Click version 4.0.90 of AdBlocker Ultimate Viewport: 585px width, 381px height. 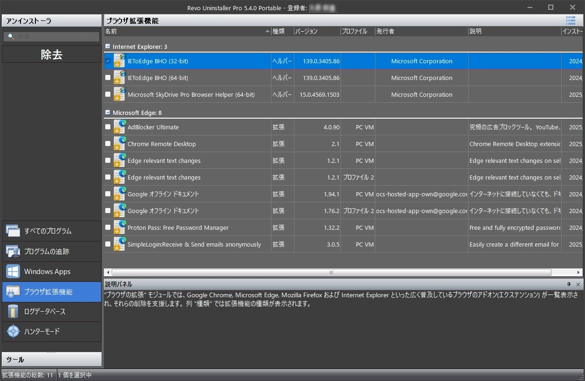[332, 127]
